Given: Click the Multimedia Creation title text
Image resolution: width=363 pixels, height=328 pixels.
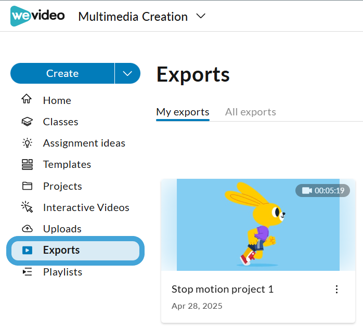Looking at the screenshot, I should click(x=133, y=17).
